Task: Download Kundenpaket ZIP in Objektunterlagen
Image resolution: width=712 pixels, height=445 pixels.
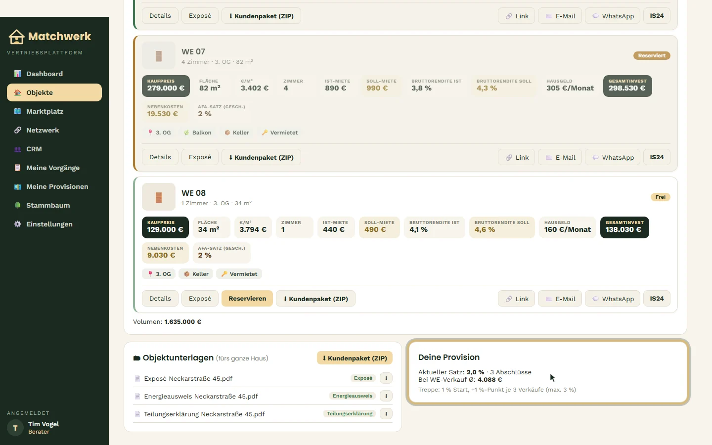Action: click(355, 358)
